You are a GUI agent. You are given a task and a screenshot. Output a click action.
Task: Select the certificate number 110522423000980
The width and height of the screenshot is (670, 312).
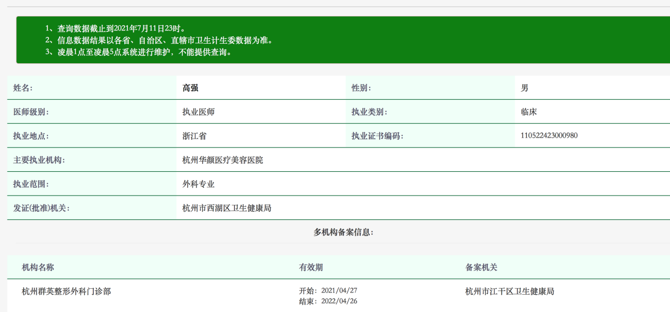coord(549,135)
